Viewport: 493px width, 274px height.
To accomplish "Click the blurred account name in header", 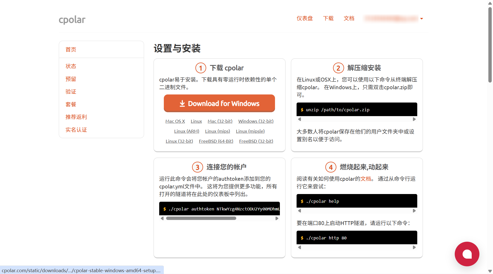I will click(391, 18).
